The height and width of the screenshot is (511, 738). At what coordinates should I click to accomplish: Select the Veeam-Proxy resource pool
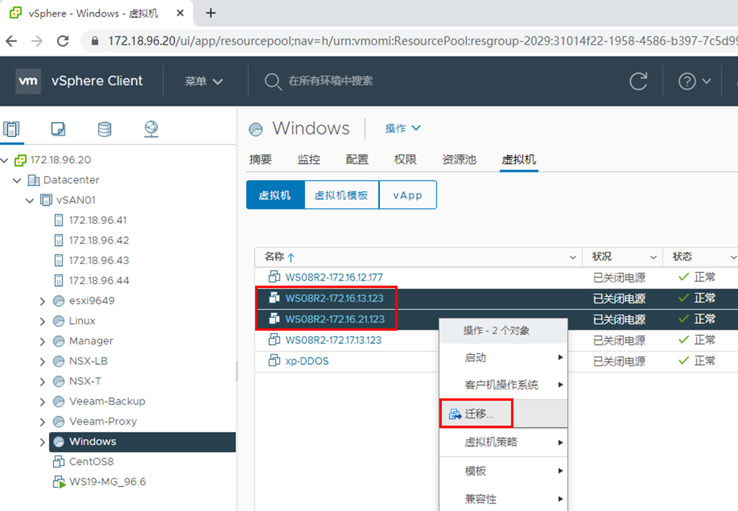(103, 421)
